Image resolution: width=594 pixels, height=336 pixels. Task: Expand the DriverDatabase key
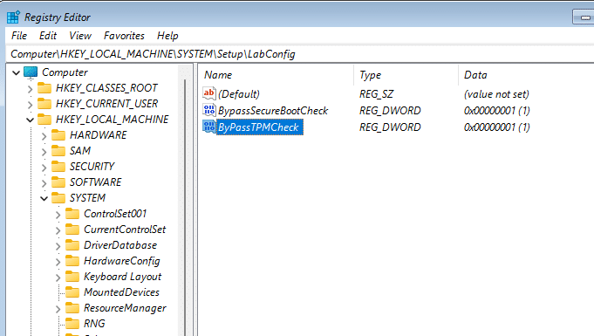coord(58,246)
